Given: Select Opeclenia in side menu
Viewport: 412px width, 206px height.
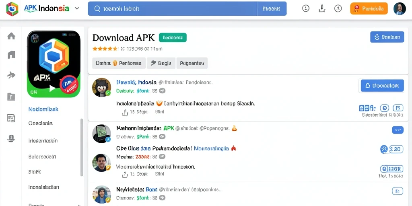Looking at the screenshot, I should [41, 123].
